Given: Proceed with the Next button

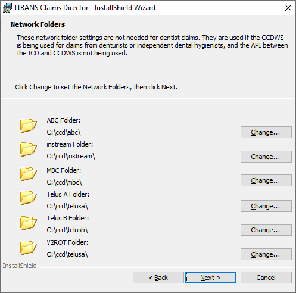Looking at the screenshot, I should pos(211,278).
